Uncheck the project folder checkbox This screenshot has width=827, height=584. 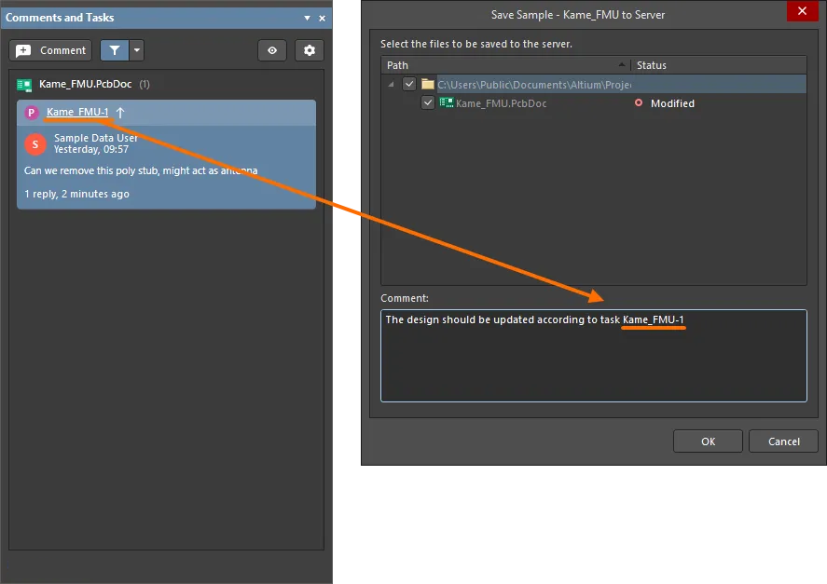coord(409,84)
